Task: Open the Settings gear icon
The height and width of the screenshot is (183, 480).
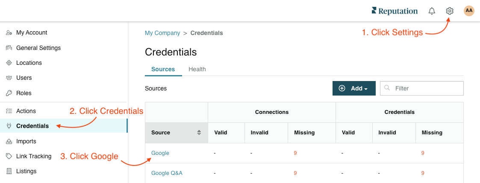Action: tap(449, 11)
